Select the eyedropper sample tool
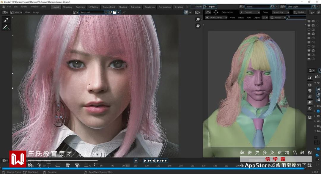Screen dimensions: 321x174 [x=6, y=20]
